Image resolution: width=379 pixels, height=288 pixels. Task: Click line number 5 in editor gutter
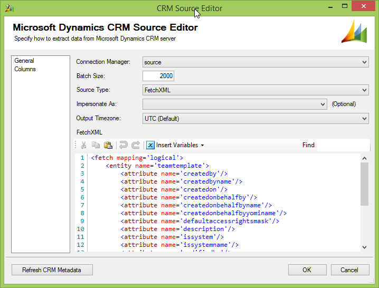[x=82, y=189]
